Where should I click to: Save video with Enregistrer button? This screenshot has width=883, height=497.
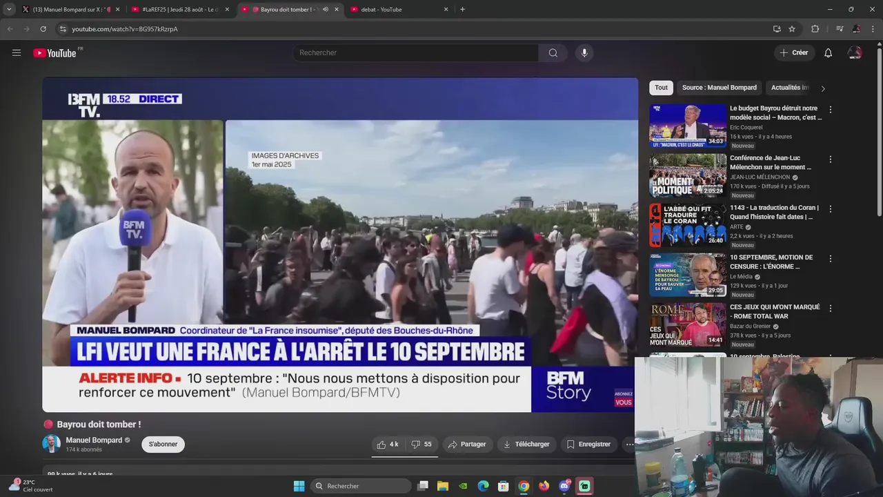(x=588, y=445)
